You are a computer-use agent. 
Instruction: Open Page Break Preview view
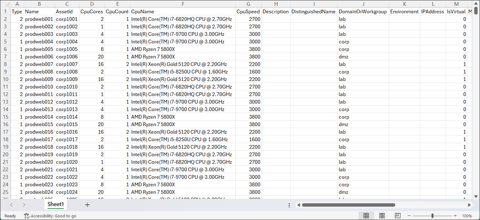click(x=397, y=216)
